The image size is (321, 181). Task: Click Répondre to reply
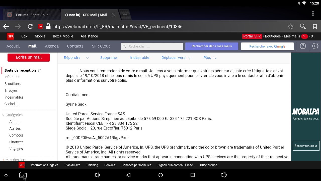coord(72,58)
